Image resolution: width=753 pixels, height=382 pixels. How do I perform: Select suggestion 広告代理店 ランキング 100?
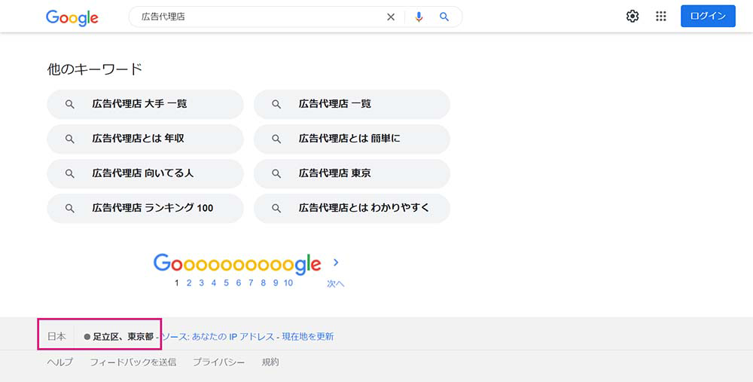pos(145,209)
